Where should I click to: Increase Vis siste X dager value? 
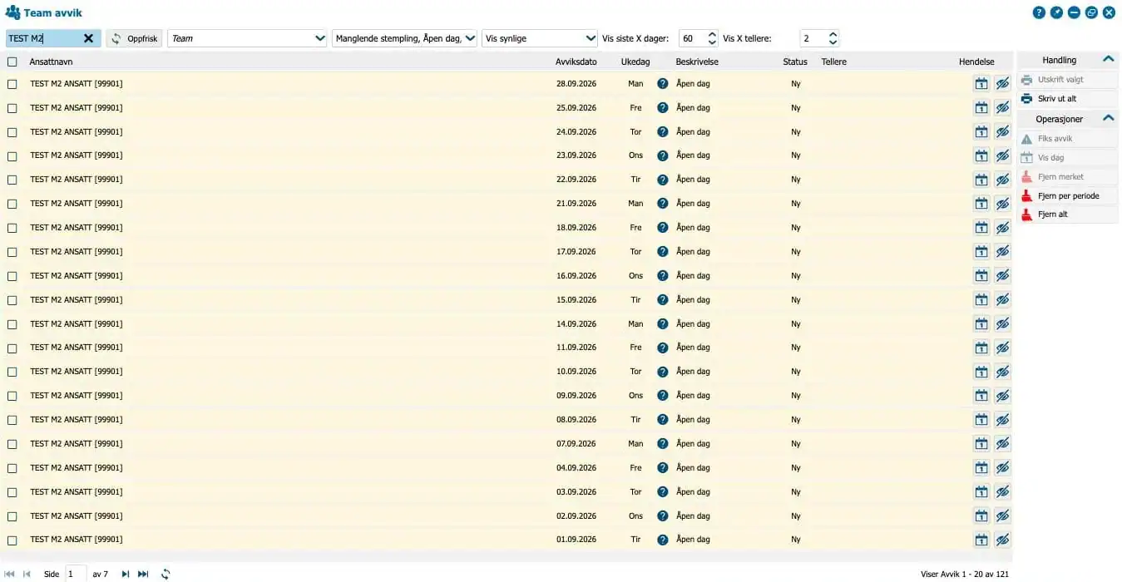(x=712, y=34)
